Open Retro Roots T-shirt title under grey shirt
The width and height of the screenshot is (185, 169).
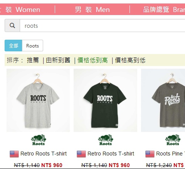[44, 154]
